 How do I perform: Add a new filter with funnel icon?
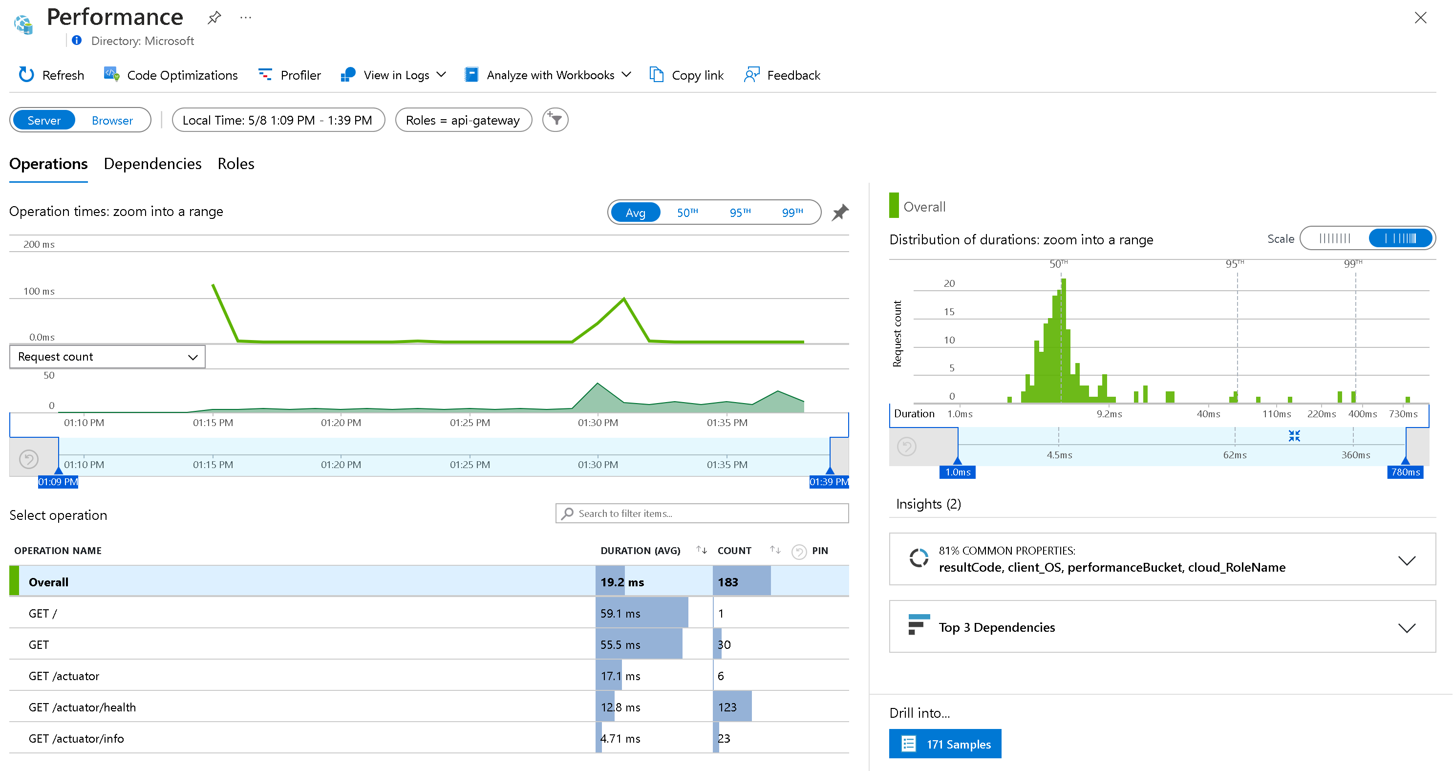(555, 120)
